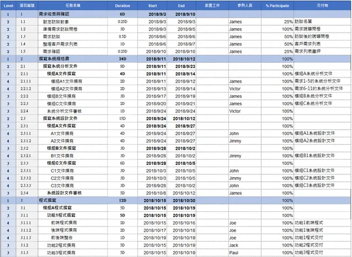Viewport: 352px width, 257px height.
Task: Select the 整理客戶需求列表 task cell
Action: pos(73,44)
